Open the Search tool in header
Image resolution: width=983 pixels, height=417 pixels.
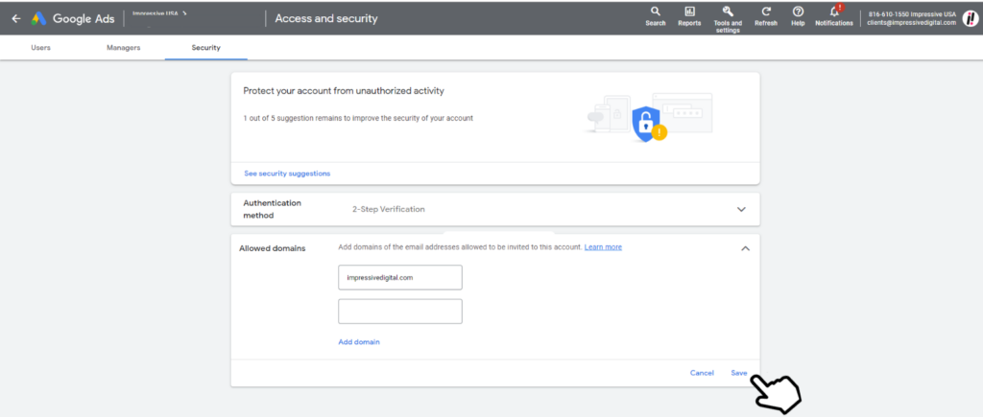656,12
